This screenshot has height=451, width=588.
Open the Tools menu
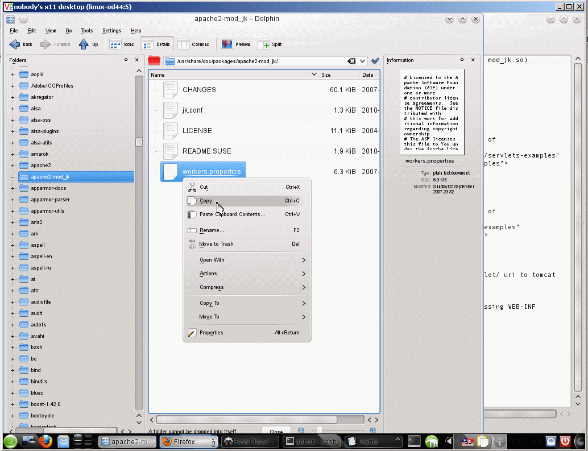[86, 31]
